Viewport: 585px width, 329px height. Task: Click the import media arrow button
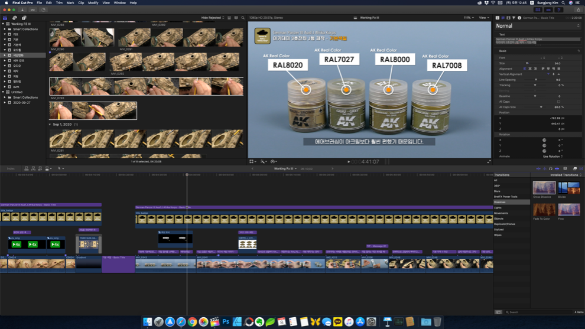coord(22,9)
